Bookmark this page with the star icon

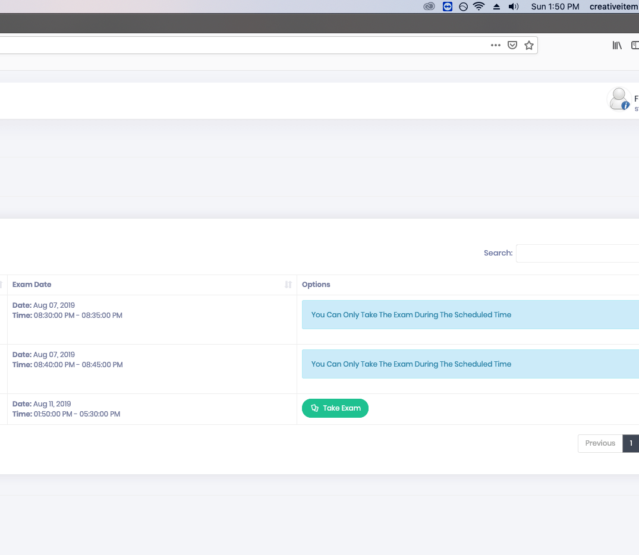pos(529,45)
